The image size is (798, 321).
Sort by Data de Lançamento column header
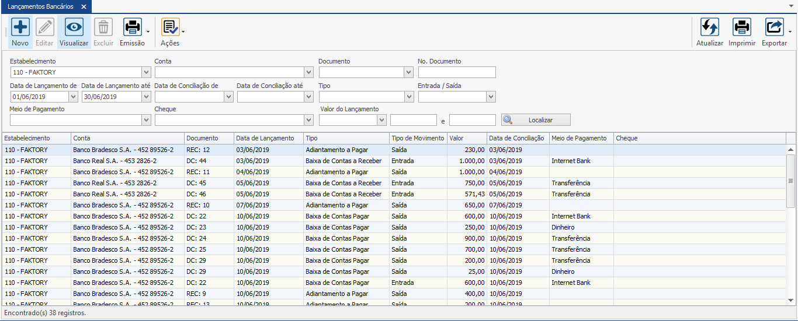tap(268, 138)
